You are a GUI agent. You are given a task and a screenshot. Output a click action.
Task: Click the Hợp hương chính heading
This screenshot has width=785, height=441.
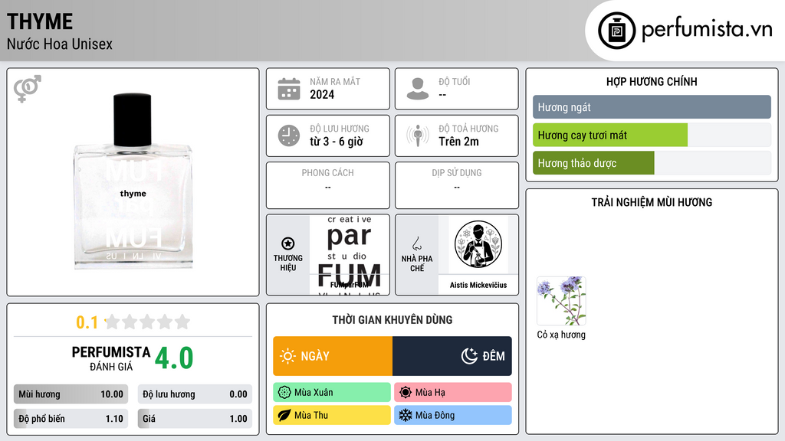652,81
